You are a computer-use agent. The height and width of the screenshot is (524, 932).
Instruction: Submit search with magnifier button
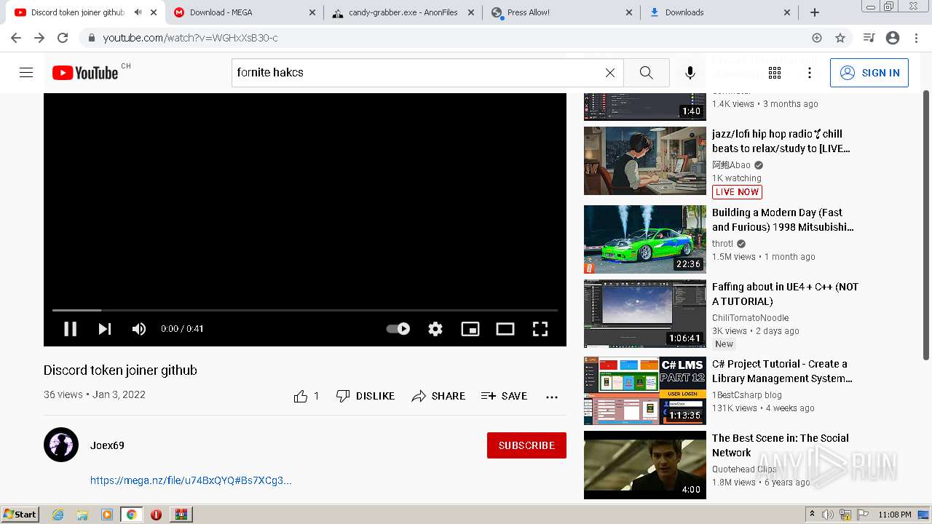pos(646,73)
